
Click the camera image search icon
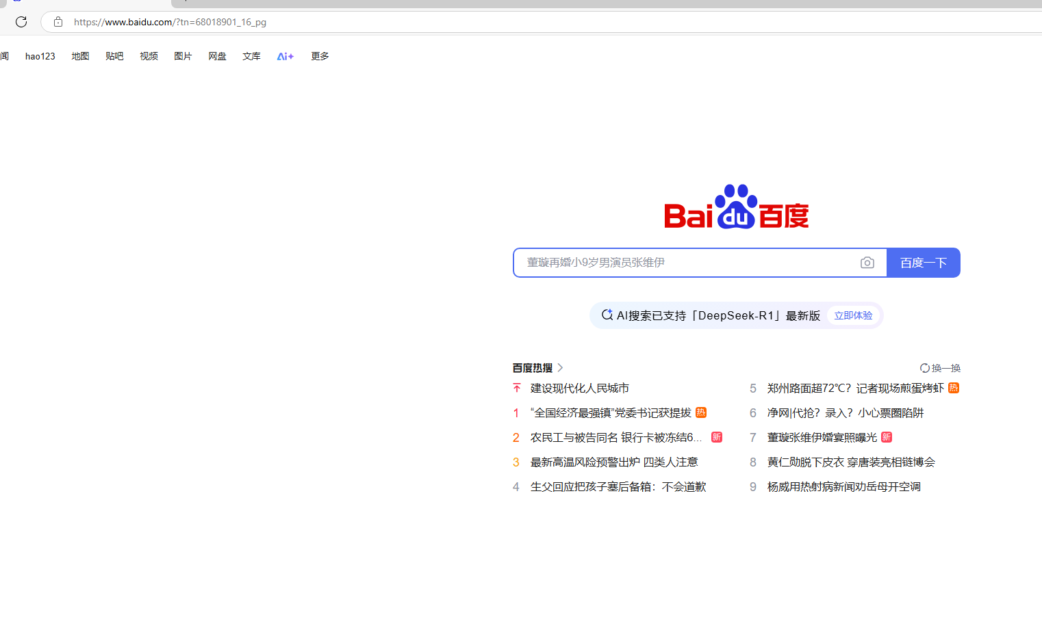[867, 263]
